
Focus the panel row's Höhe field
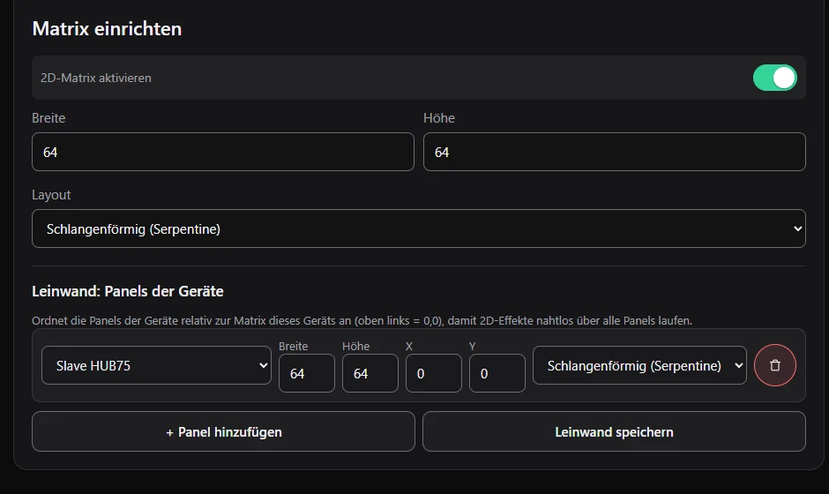[370, 373]
